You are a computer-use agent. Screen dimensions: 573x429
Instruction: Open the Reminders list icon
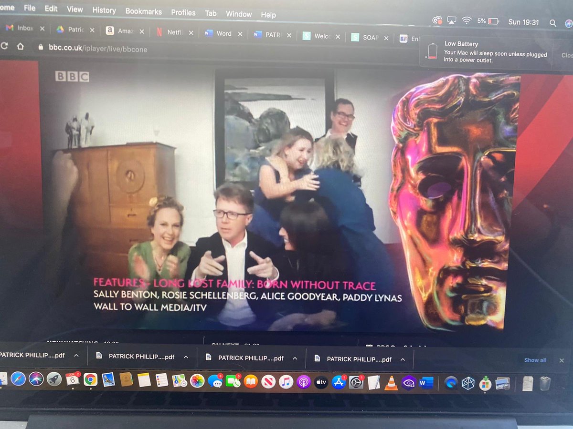[161, 380]
